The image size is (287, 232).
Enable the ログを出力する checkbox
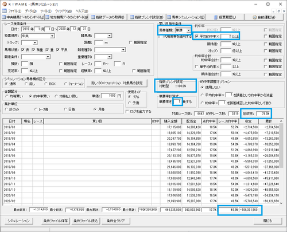pyautogui.click(x=127, y=112)
